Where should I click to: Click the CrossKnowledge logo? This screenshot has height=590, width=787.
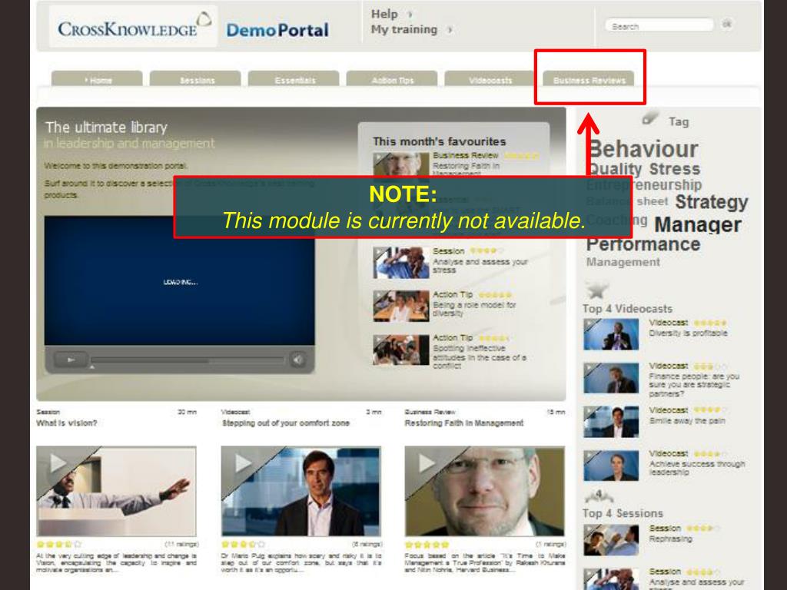point(134,27)
